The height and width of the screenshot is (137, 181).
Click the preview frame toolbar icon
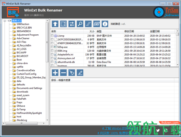pyautogui.click(x=97, y=24)
